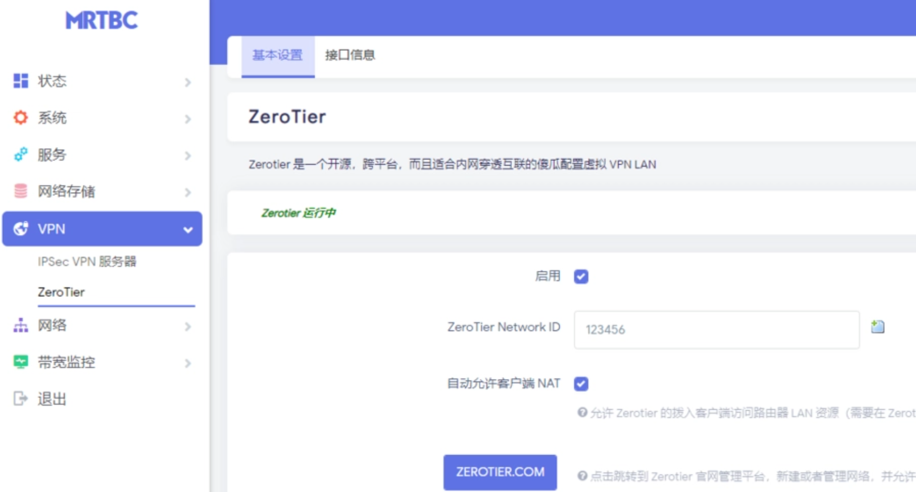Expand the 网络存储 menu chevron
The height and width of the screenshot is (492, 916).
[x=187, y=192]
